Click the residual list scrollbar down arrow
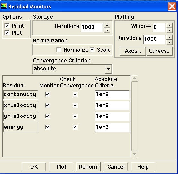178x174 pixels. tap(135, 154)
